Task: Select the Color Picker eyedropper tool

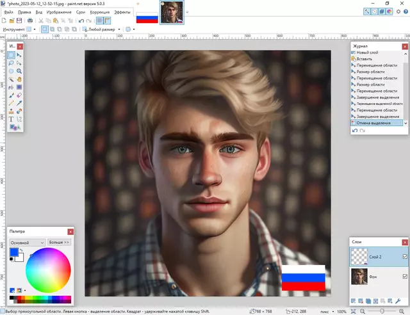Action: (19, 103)
